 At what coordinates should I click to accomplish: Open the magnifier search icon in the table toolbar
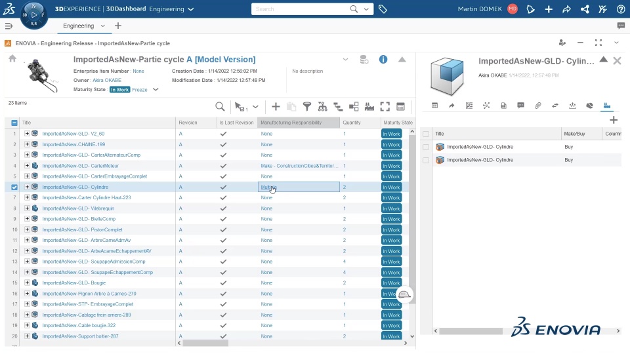click(220, 106)
